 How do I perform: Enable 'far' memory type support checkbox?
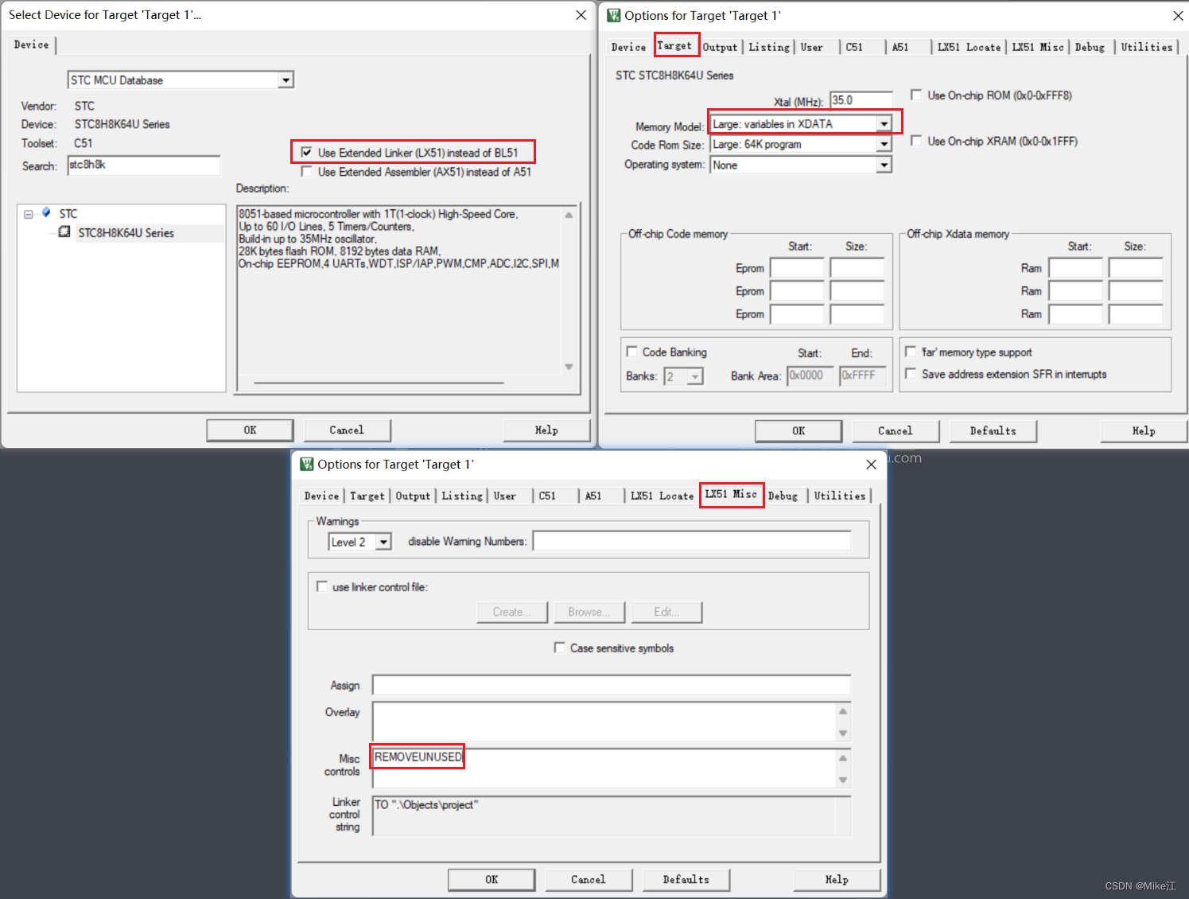[911, 352]
